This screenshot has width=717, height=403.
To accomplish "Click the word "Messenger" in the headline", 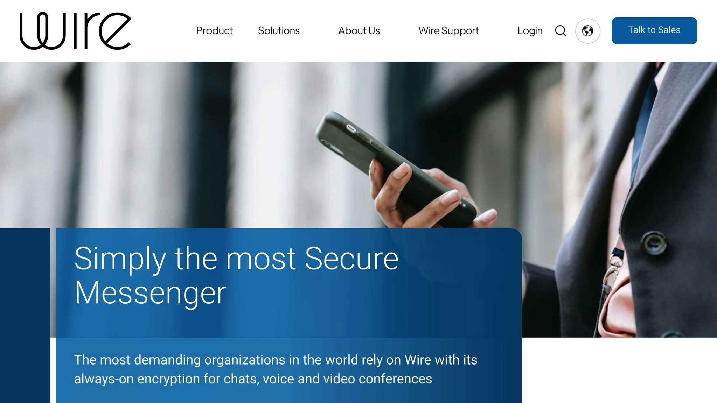I will coord(150,292).
